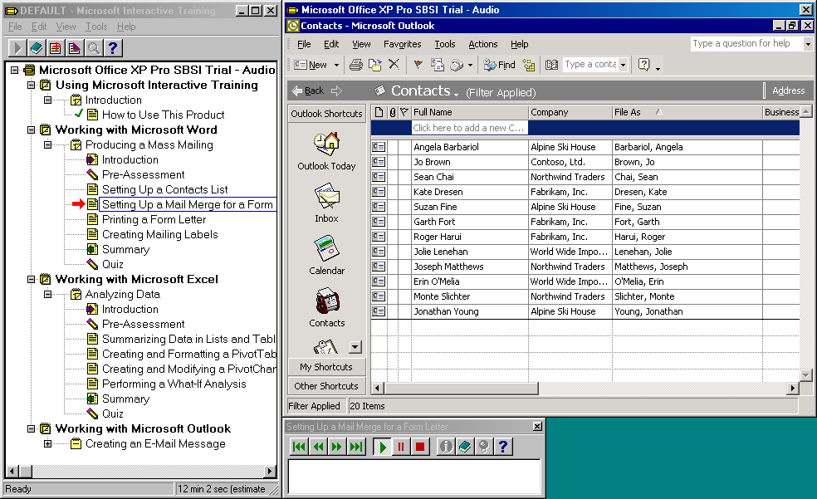
Task: Skip to last step in lesson player
Action: coord(356,447)
